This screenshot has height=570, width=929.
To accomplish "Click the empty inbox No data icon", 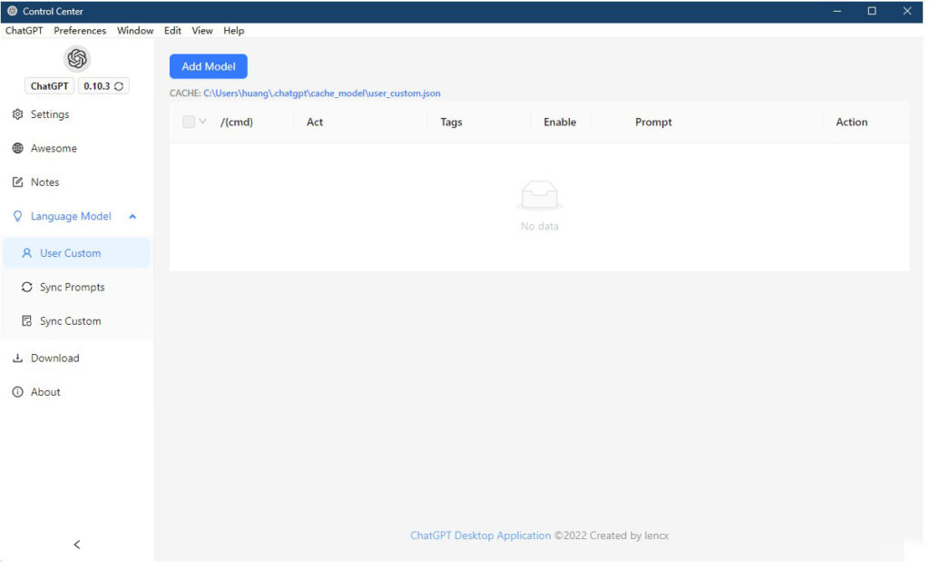I will click(541, 195).
